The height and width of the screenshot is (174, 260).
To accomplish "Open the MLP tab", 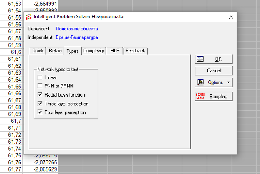I will pyautogui.click(x=115, y=51).
